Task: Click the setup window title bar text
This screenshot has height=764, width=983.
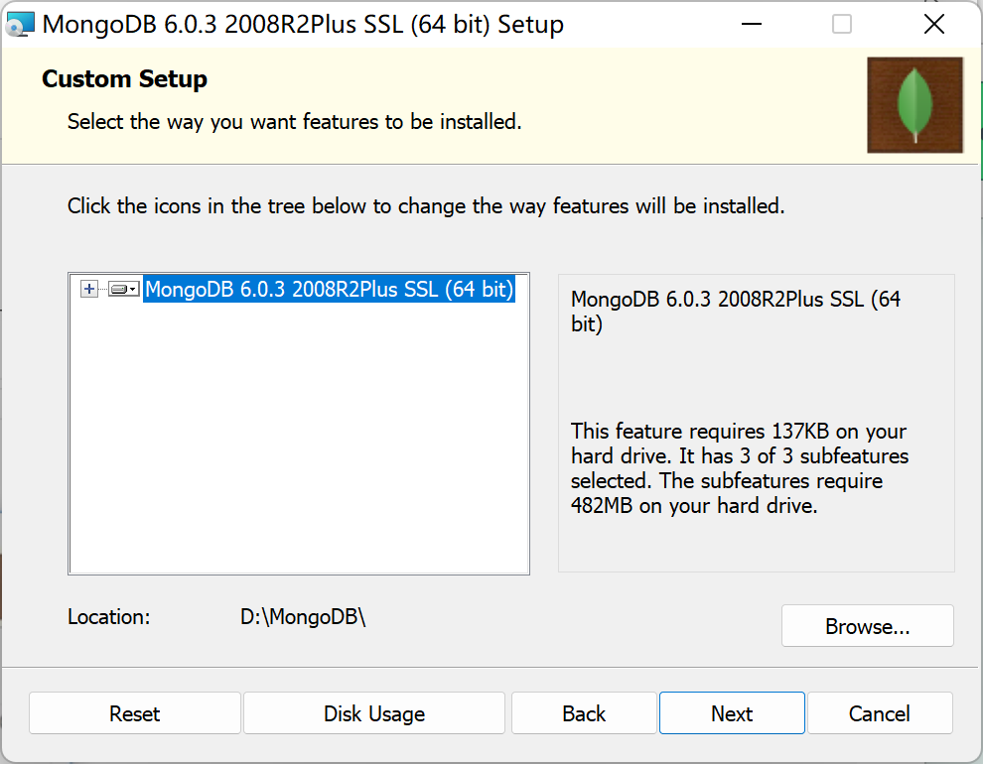Action: 302,25
